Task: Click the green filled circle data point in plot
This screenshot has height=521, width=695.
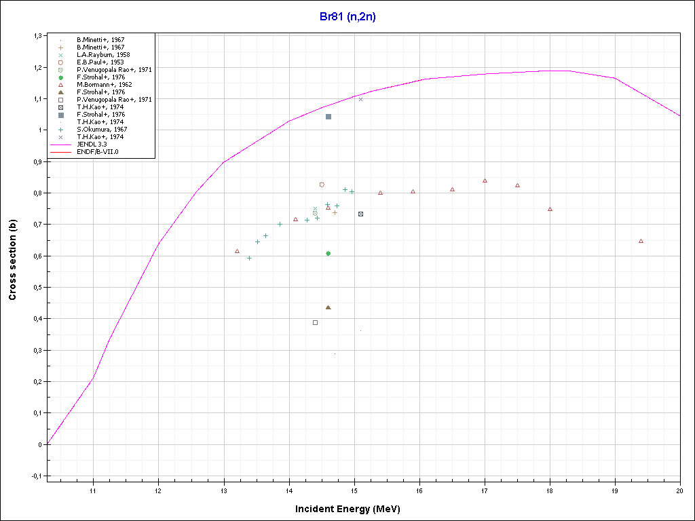Action: point(328,254)
